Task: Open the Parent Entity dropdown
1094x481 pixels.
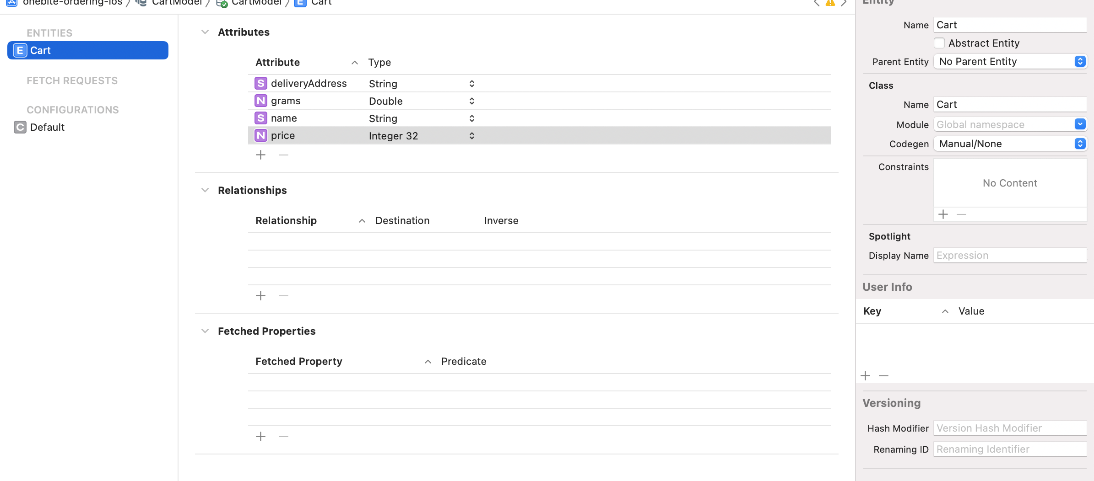Action: click(1010, 61)
